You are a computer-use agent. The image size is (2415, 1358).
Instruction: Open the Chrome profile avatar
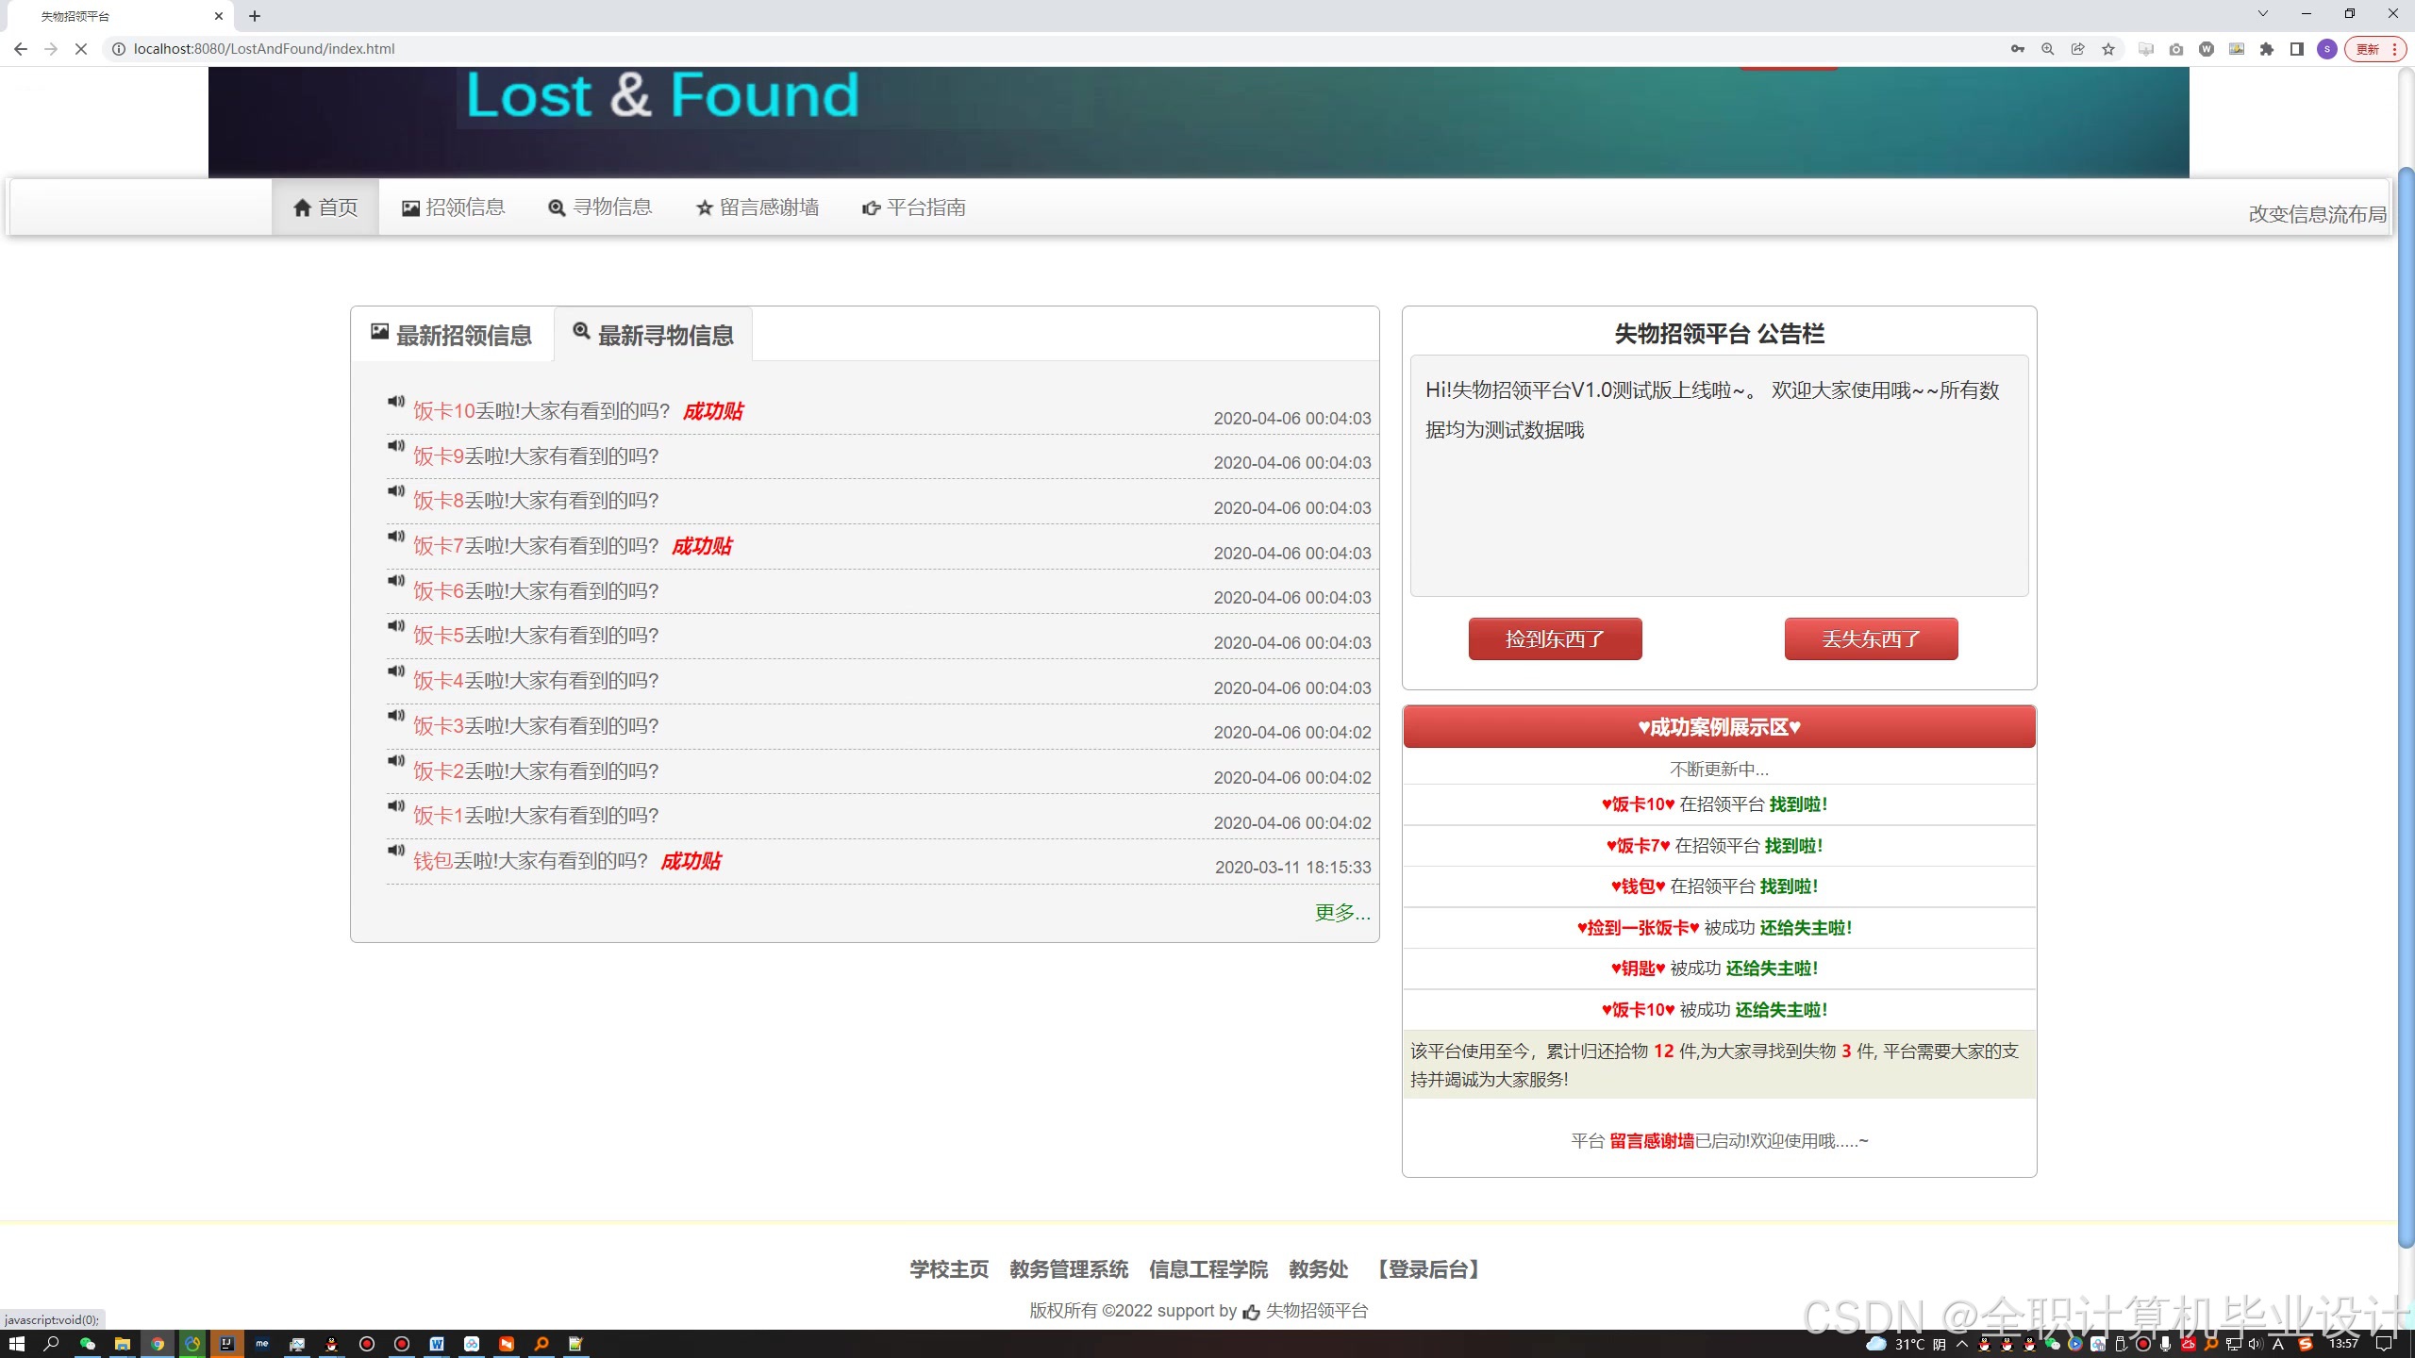pos(2327,49)
